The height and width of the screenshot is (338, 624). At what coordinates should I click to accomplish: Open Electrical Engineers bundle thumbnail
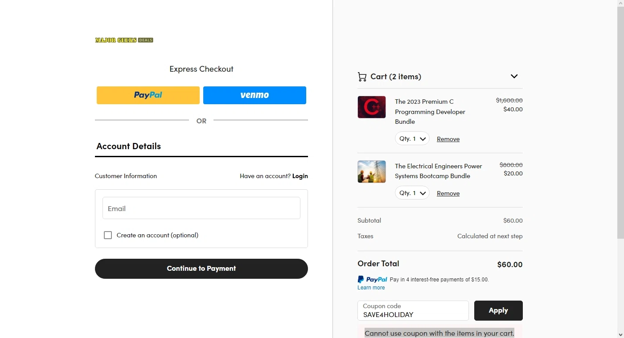[372, 171]
